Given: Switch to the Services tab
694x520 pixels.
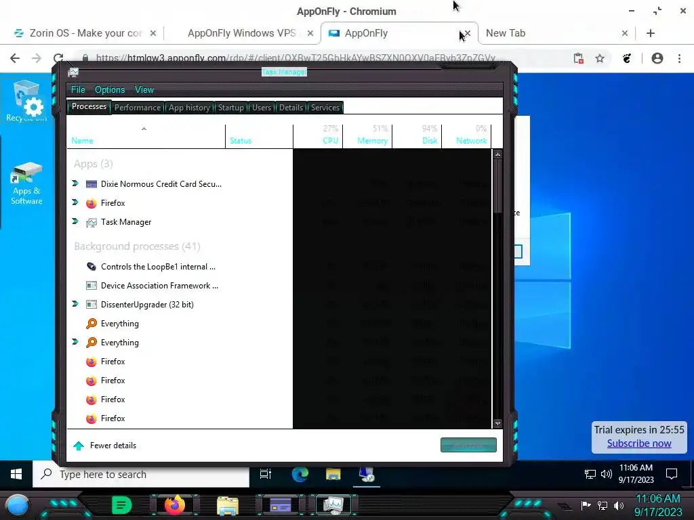Looking at the screenshot, I should [325, 108].
